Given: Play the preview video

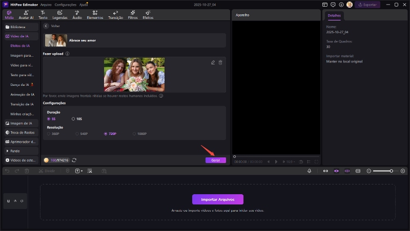Looking at the screenshot, I should point(276,161).
